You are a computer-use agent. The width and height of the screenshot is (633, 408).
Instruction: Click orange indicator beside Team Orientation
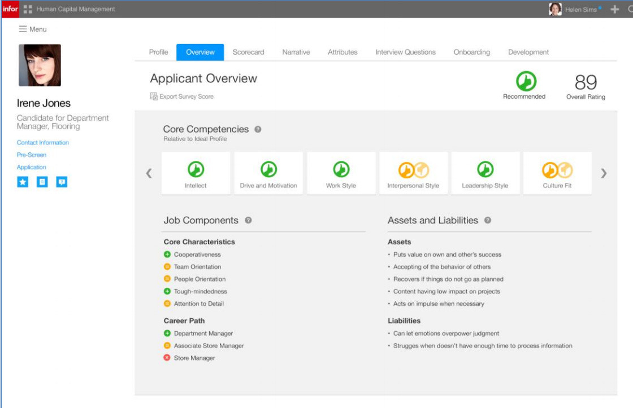(167, 266)
